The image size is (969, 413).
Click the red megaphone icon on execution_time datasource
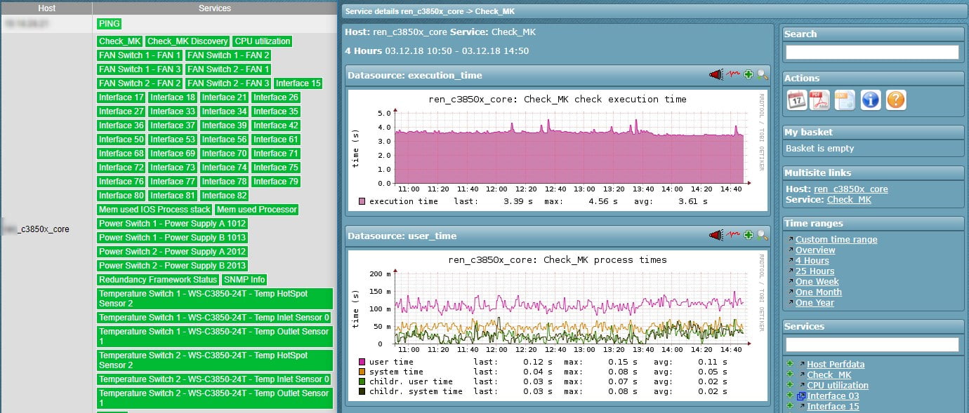click(716, 75)
